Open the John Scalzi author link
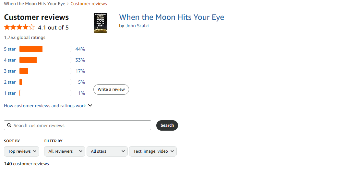 (137, 26)
